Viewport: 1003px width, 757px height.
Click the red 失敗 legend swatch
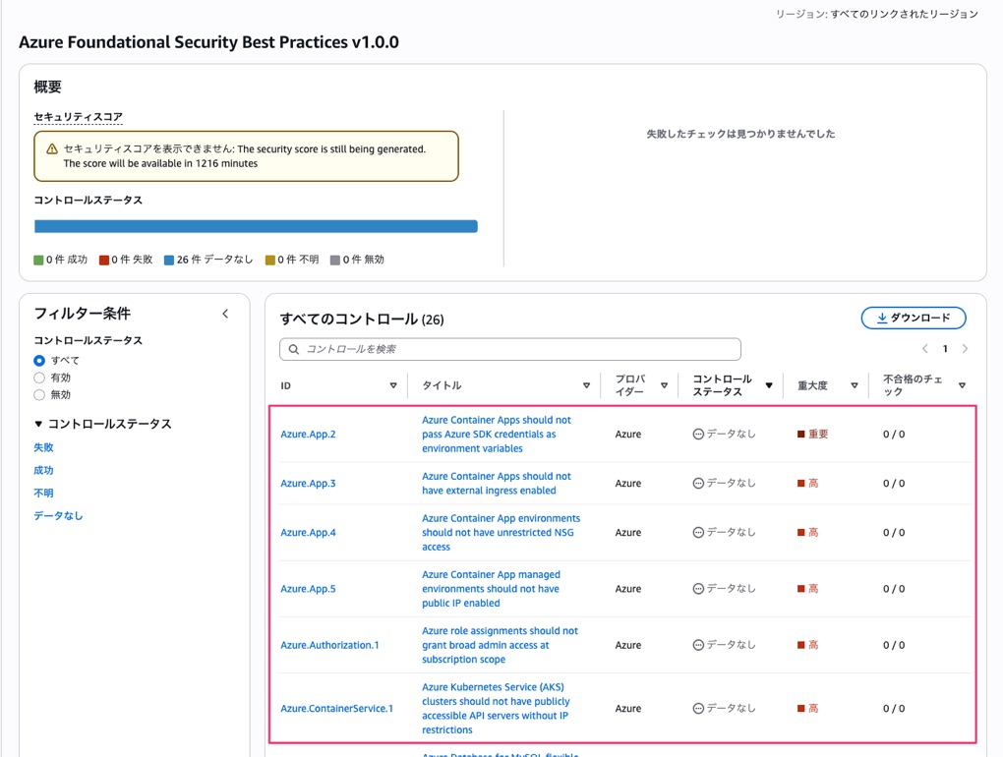tap(103, 261)
